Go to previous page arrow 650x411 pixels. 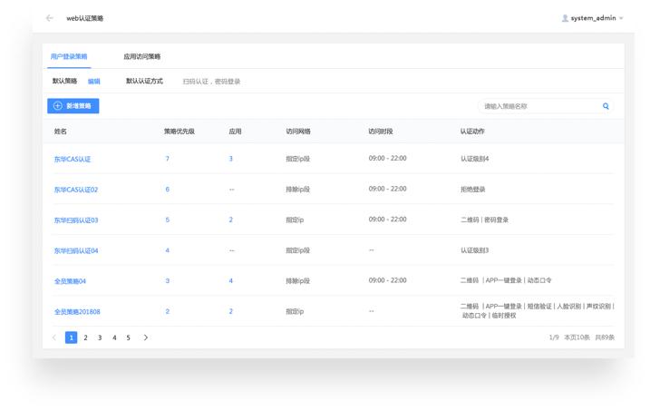coord(54,338)
